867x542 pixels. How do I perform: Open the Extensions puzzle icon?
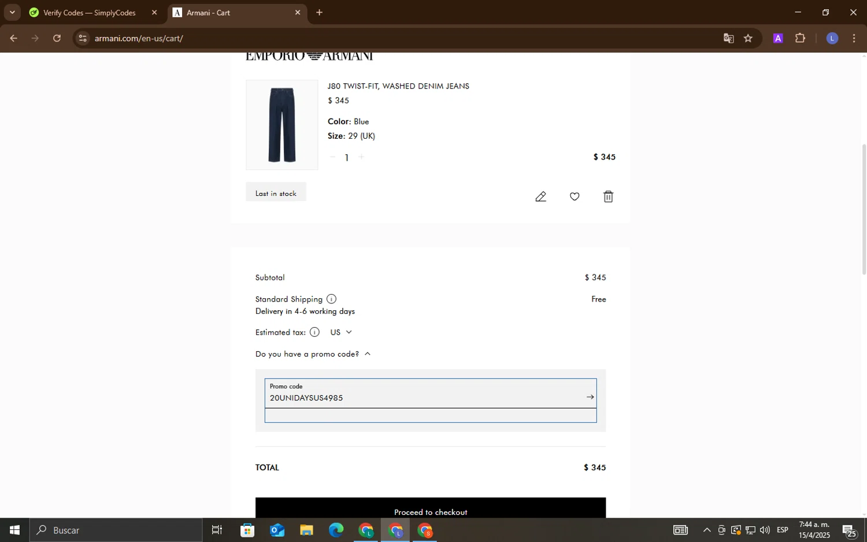[800, 38]
